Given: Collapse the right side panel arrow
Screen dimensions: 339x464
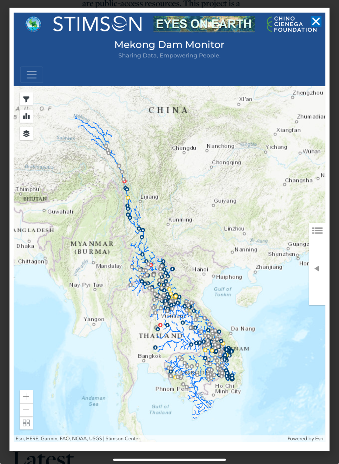Looking at the screenshot, I should tap(316, 269).
